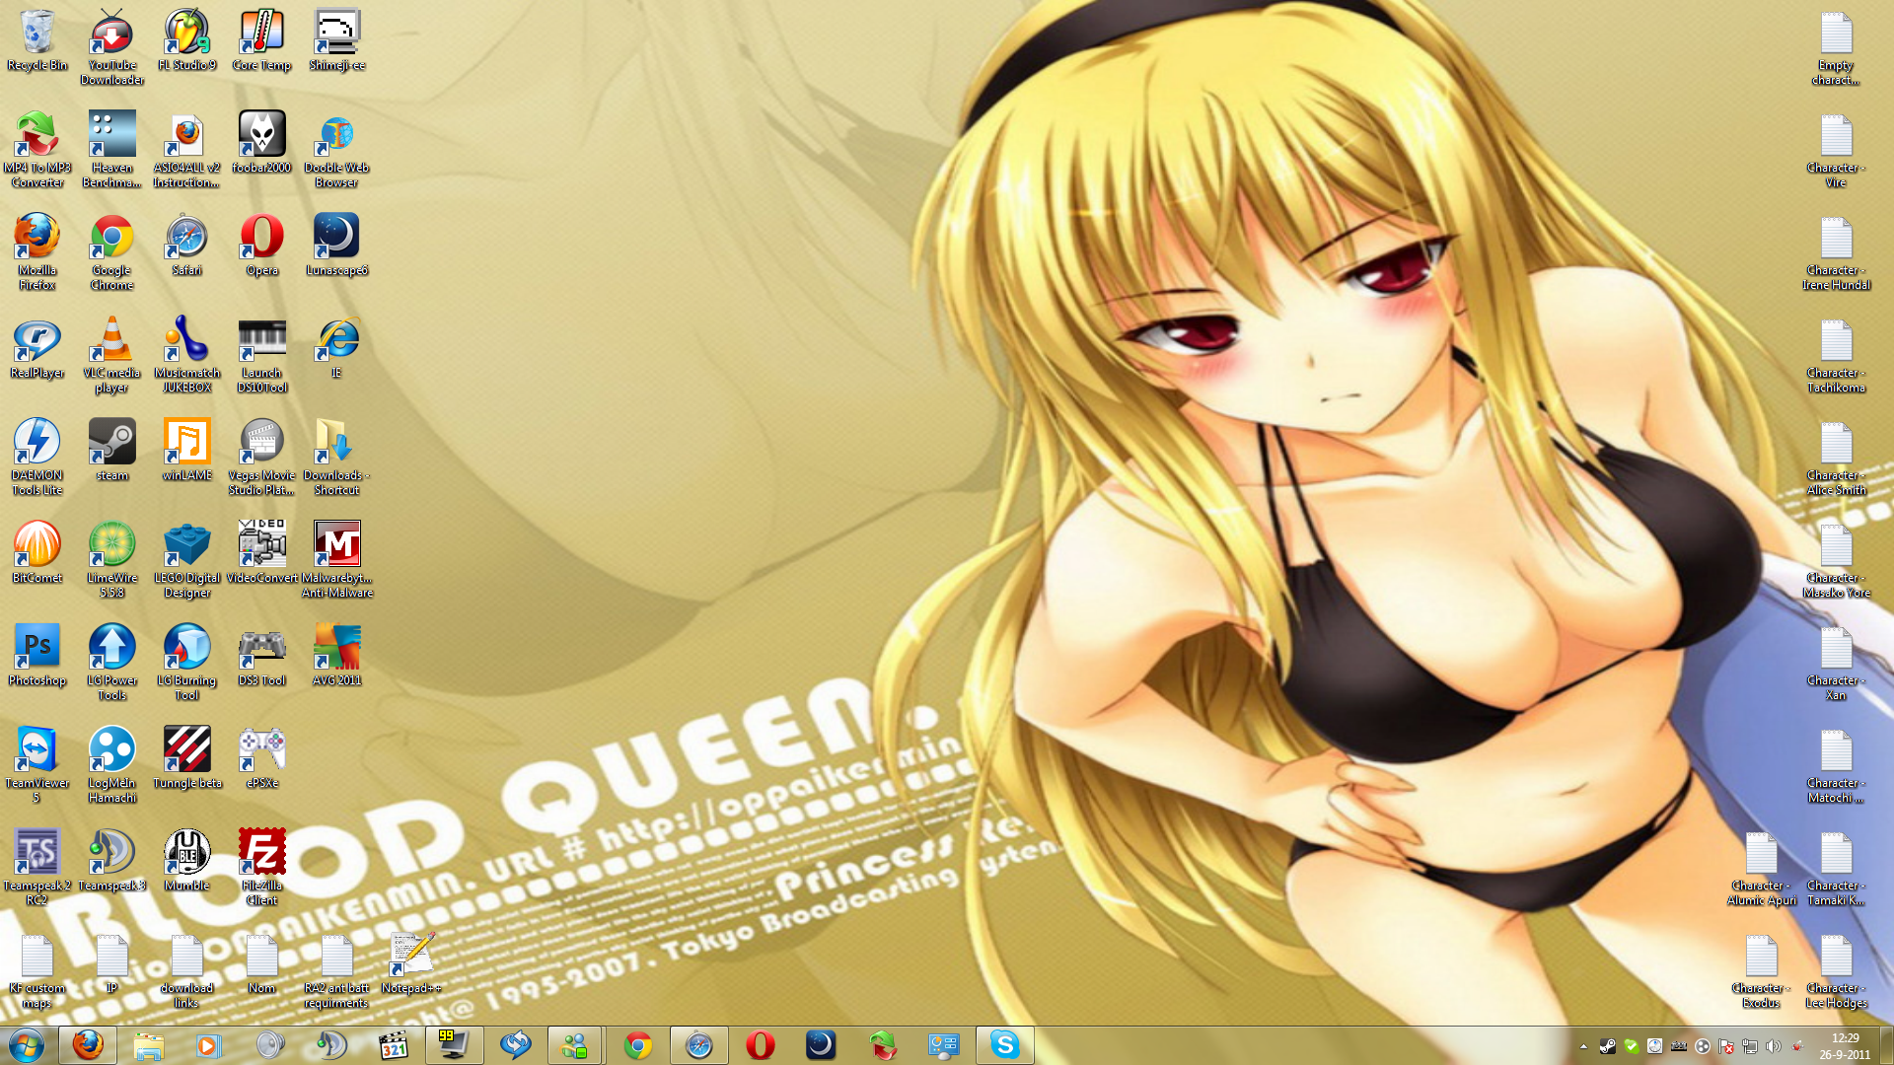Screen dimensions: 1894x1065
Task: Select the VideoConvert desktop icon
Action: [262, 553]
